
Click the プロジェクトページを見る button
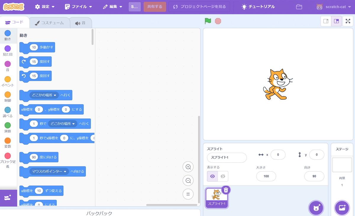pyautogui.click(x=200, y=6)
